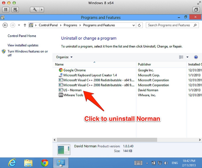Select Visual C++ 2008 Redistributable x86 entry
Image resolution: width=202 pixels, height=168 pixels.
tap(99, 85)
